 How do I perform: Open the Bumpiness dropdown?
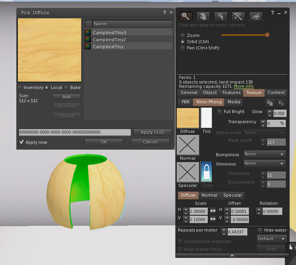[264, 154]
